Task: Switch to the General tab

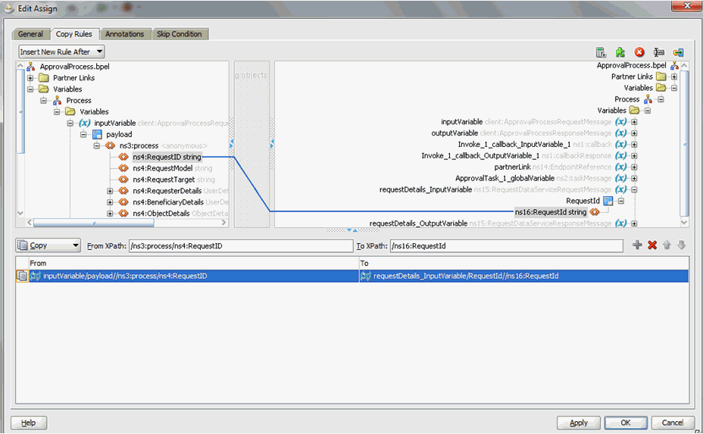Action: click(30, 34)
